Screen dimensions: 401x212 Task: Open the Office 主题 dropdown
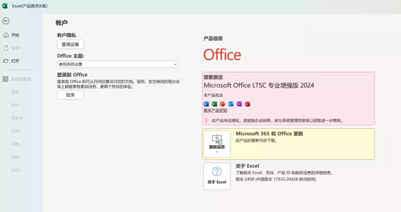tap(117, 64)
